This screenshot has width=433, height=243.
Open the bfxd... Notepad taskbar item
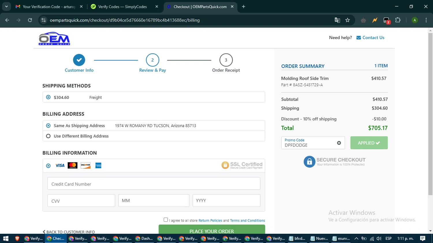pos(297,238)
